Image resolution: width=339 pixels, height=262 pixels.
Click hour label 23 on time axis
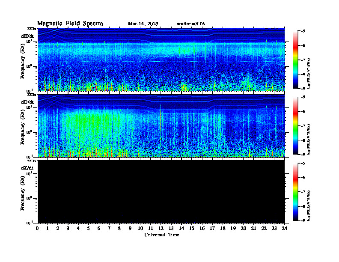pos(274,229)
